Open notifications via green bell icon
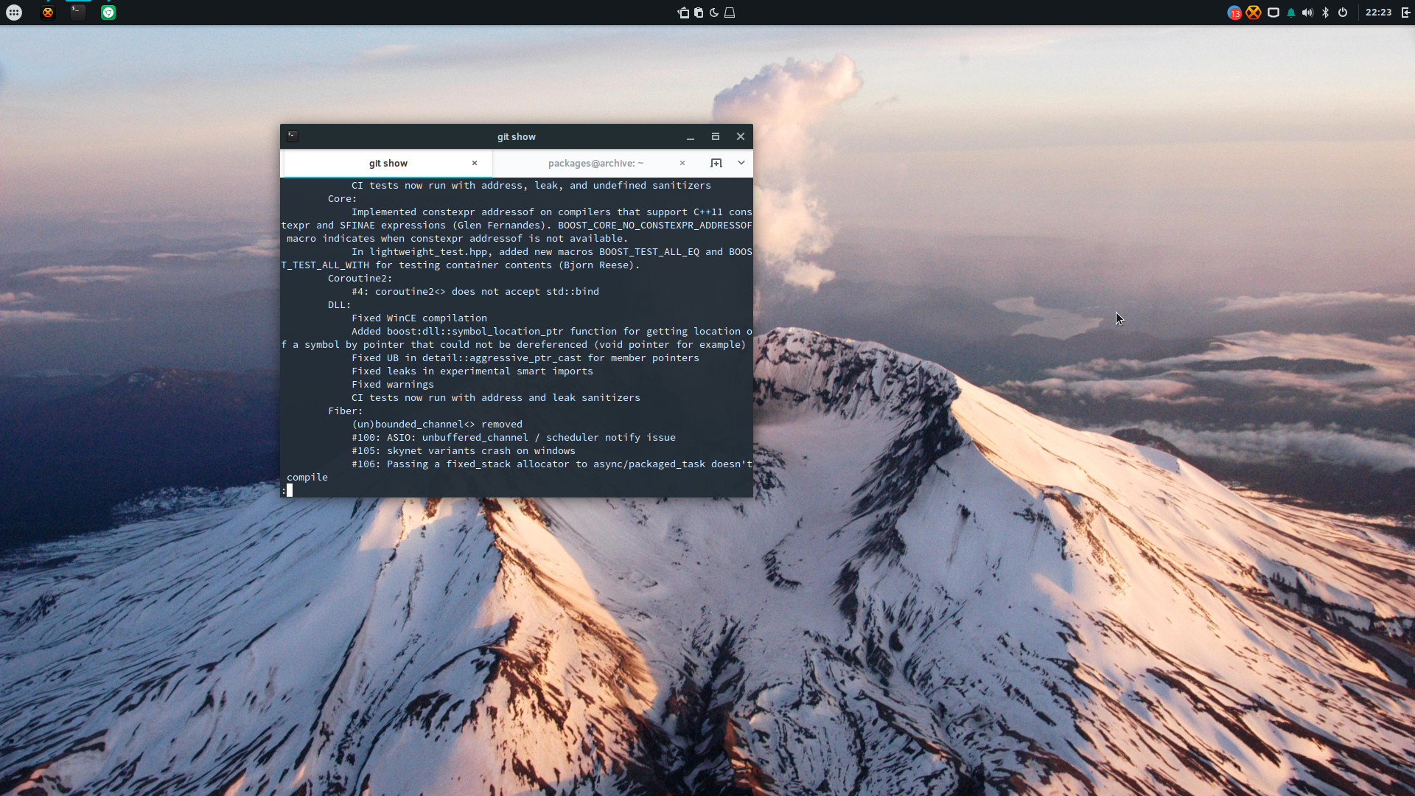The width and height of the screenshot is (1415, 796). point(1291,13)
